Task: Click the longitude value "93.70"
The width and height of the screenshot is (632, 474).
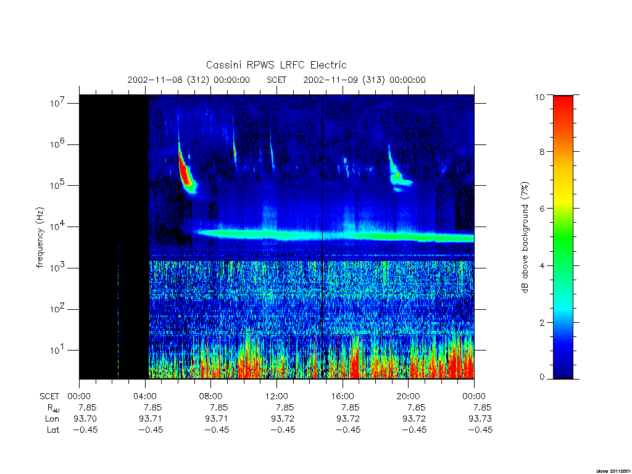Action: pos(85,419)
